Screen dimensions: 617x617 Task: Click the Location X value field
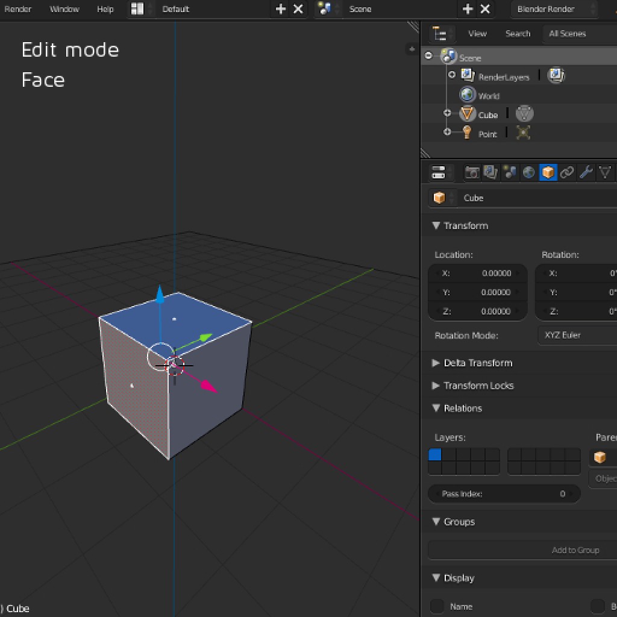click(477, 273)
